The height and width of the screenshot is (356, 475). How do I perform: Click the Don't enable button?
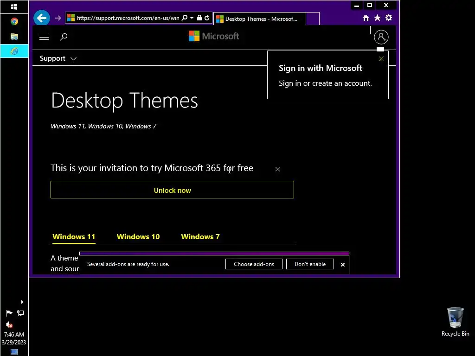click(x=310, y=264)
